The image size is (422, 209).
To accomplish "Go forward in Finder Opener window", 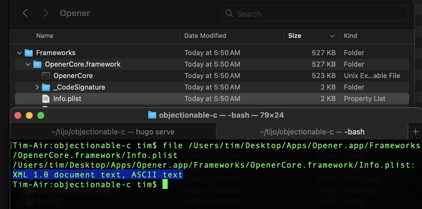I will (x=45, y=13).
